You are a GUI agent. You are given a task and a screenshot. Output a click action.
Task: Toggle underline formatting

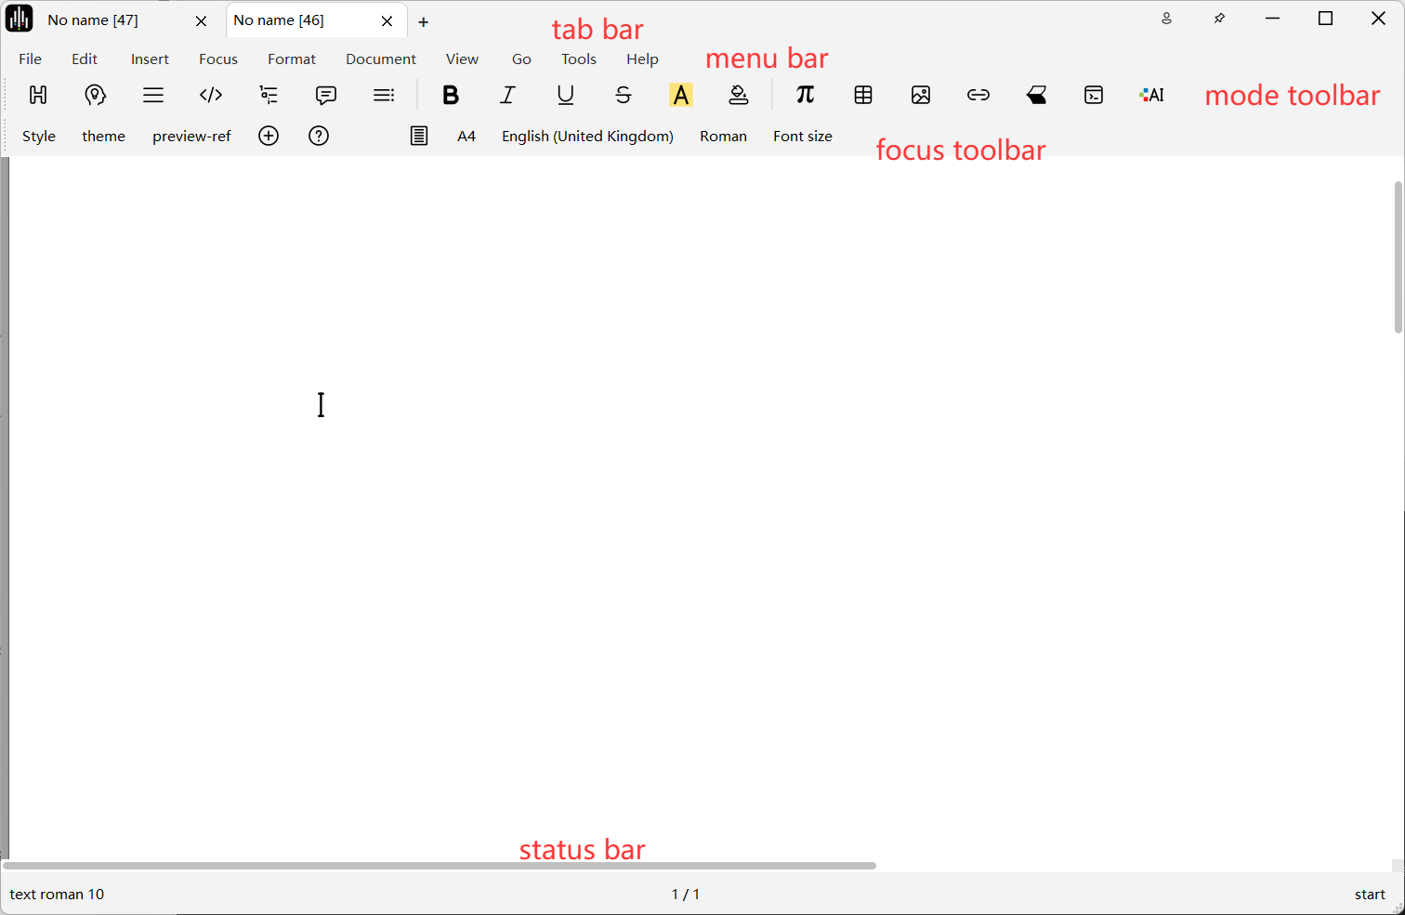point(566,95)
